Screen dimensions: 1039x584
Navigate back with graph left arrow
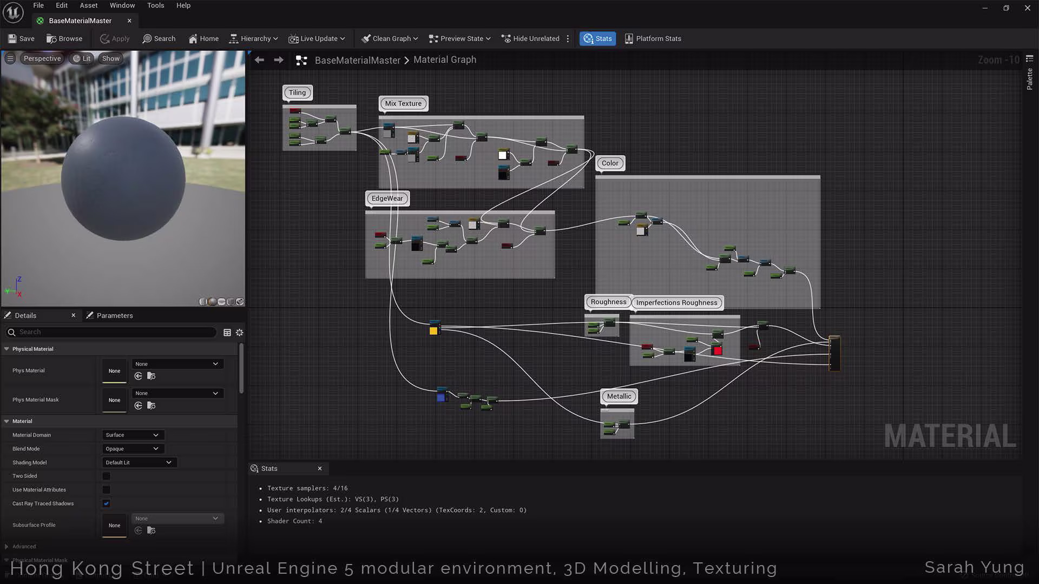tap(259, 60)
